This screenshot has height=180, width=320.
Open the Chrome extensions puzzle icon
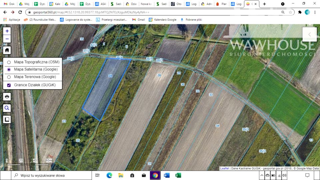click(x=300, y=12)
